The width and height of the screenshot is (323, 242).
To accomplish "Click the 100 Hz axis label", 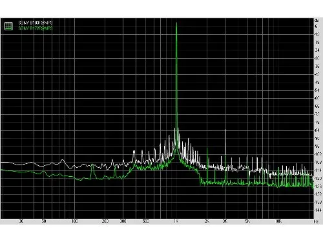I will (74, 221).
